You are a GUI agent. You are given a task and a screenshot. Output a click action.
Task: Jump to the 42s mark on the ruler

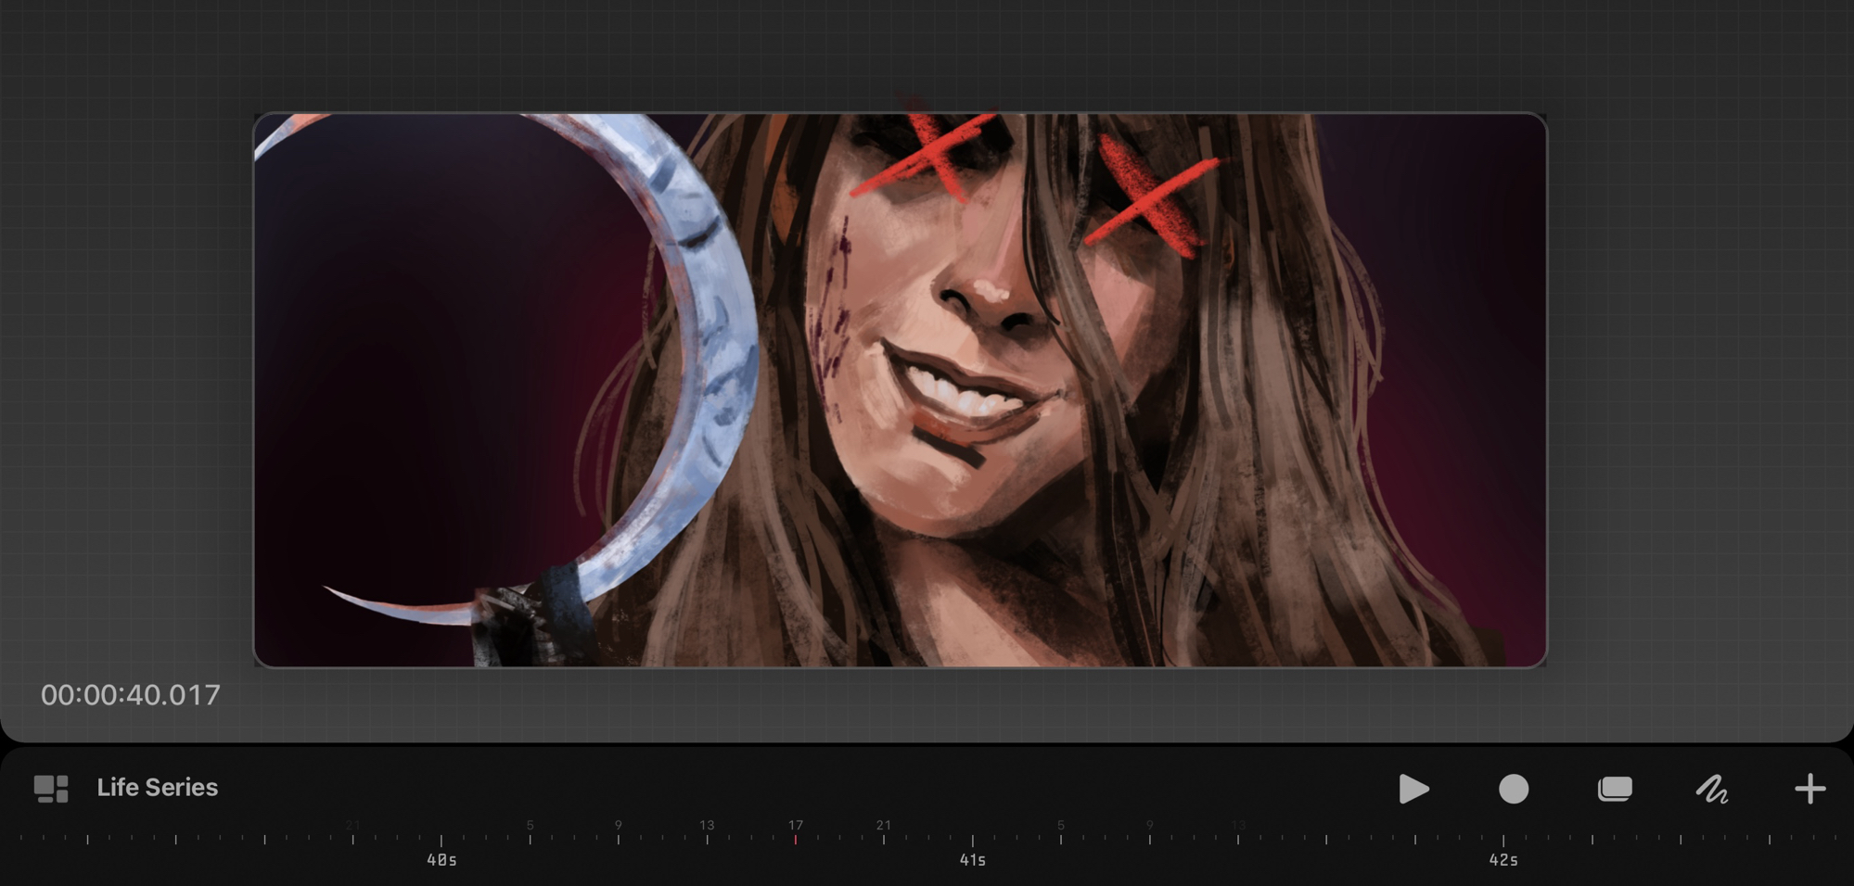[x=1503, y=842]
